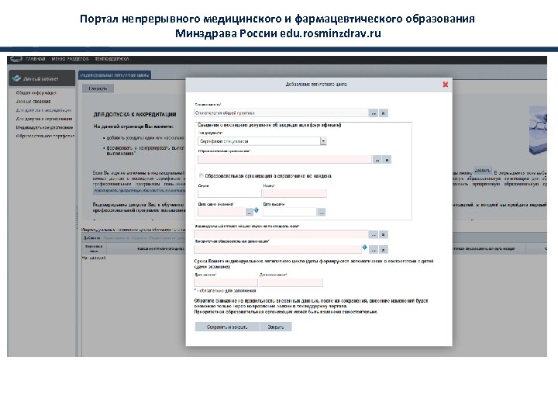Clear the specialty field with its x button
The width and height of the screenshot is (558, 419).
384,113
